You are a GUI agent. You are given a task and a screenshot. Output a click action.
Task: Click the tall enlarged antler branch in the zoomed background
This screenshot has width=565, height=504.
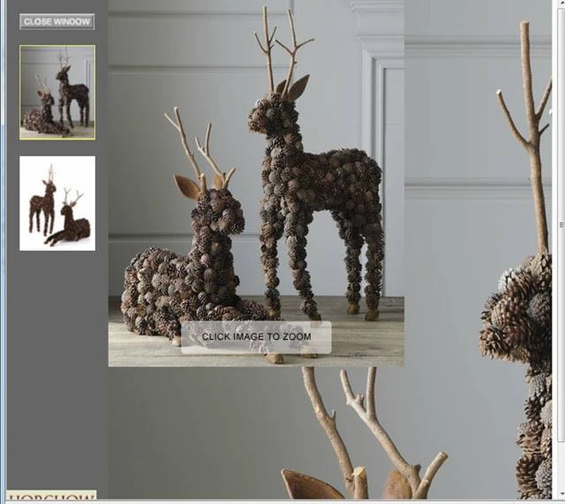528,137
